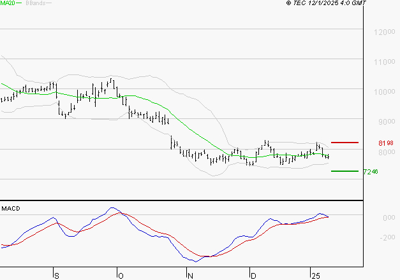The width and height of the screenshot is (400, 280).
Task: Select the green support line at 7246
Action: [344, 171]
